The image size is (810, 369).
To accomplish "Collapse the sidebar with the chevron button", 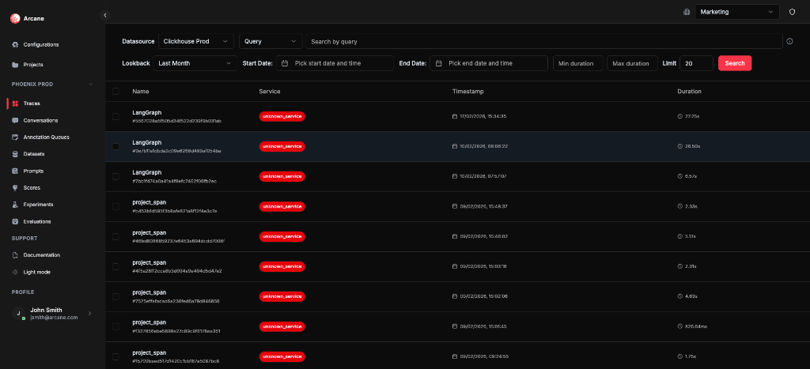I will click(105, 14).
